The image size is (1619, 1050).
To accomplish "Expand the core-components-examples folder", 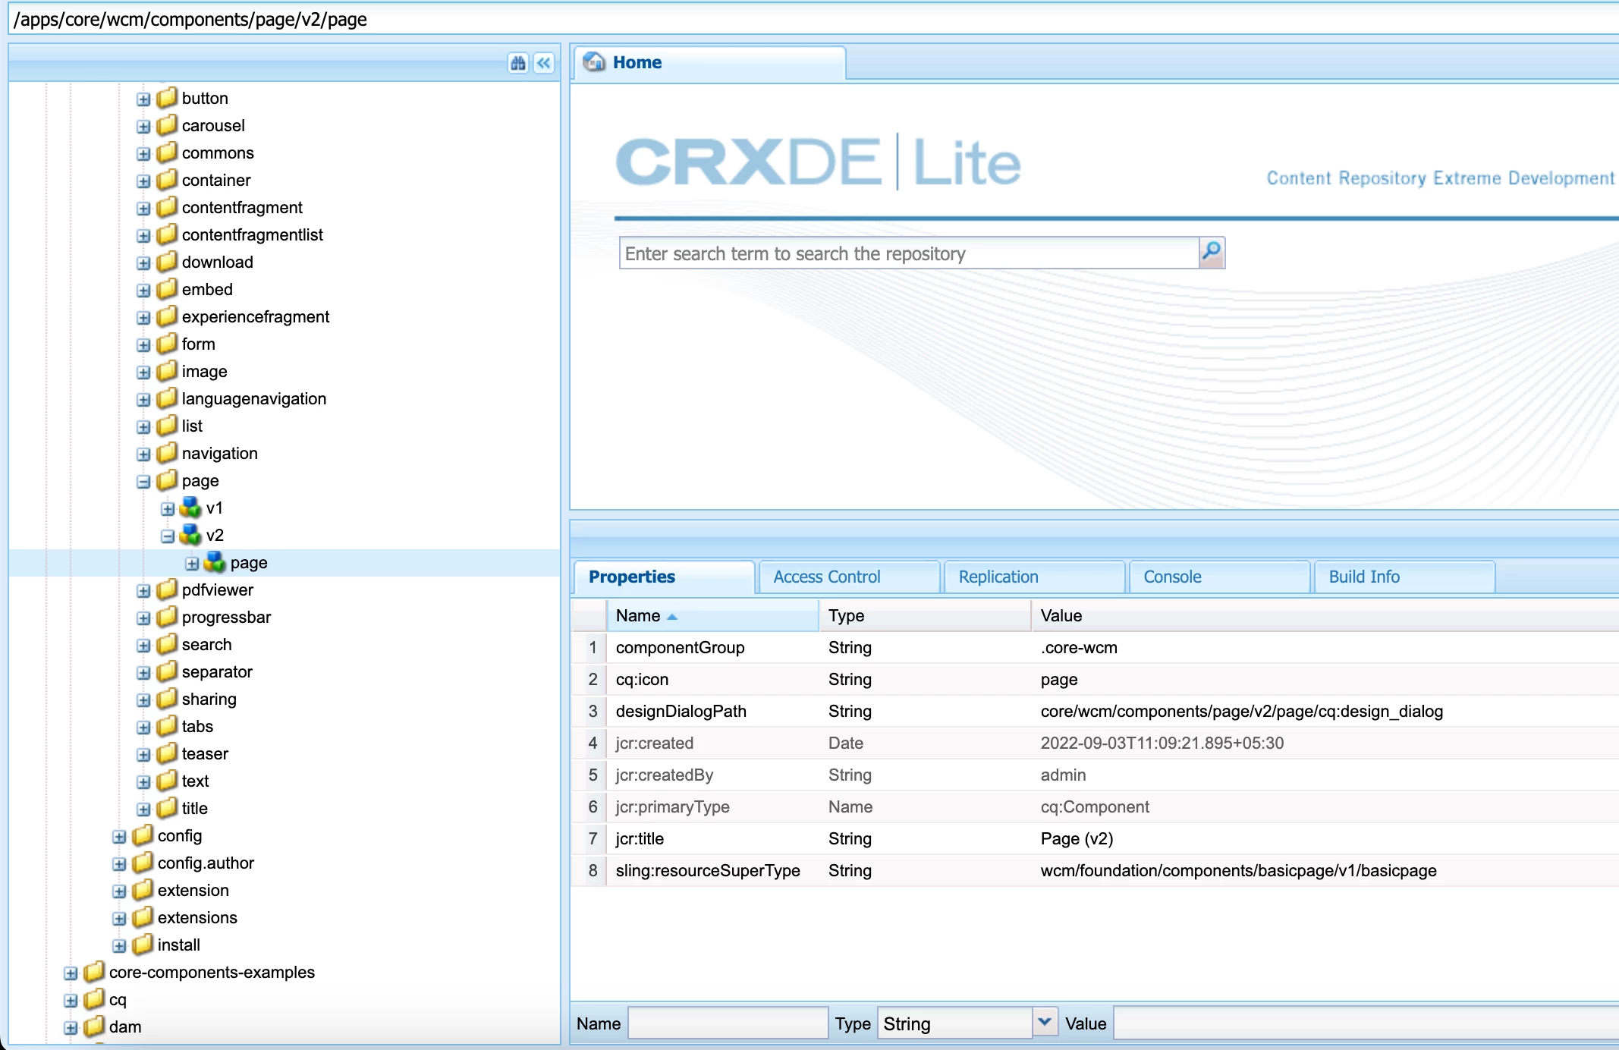I will point(71,973).
